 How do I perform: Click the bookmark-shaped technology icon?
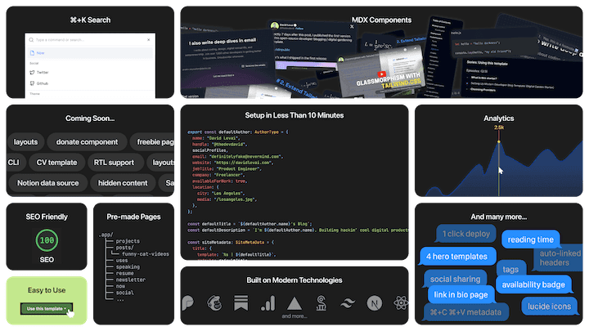pos(242,303)
